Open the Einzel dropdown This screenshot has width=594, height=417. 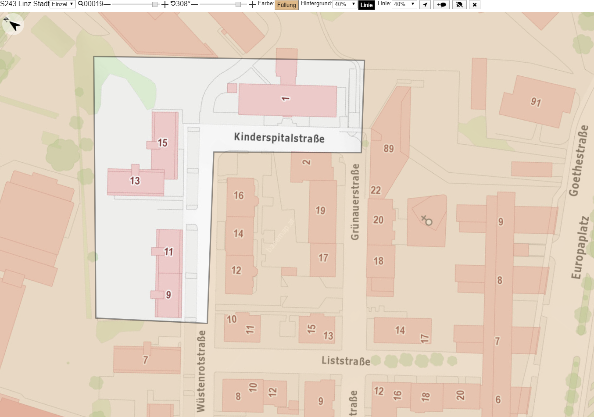pyautogui.click(x=63, y=4)
